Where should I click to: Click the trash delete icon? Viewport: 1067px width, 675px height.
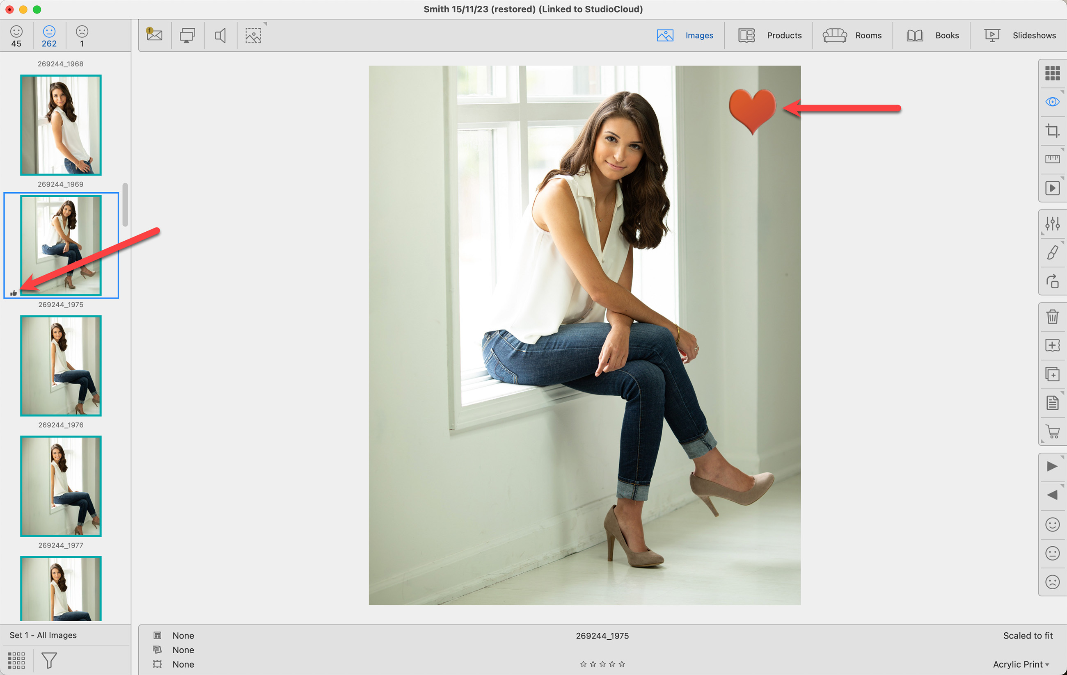coord(1052,316)
